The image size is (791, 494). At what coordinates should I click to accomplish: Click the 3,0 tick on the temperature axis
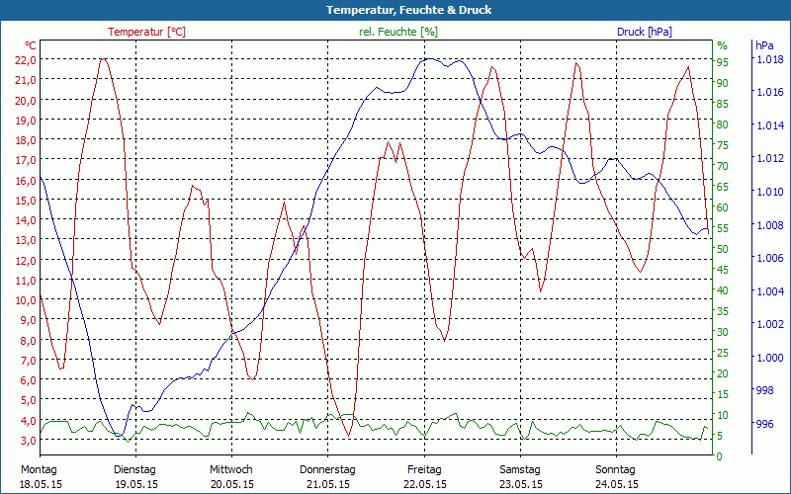tap(28, 440)
